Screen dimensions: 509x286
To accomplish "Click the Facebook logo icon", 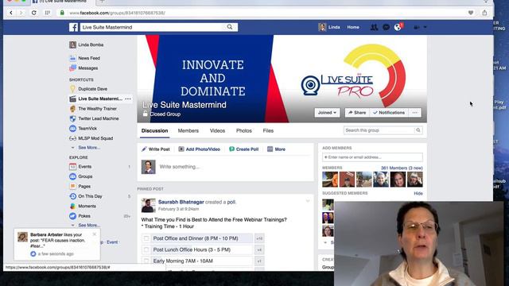I will pos(73,27).
